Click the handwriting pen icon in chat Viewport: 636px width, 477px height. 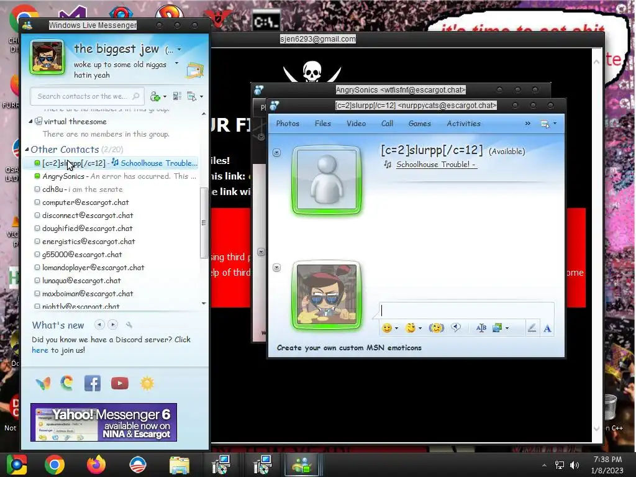tap(532, 328)
